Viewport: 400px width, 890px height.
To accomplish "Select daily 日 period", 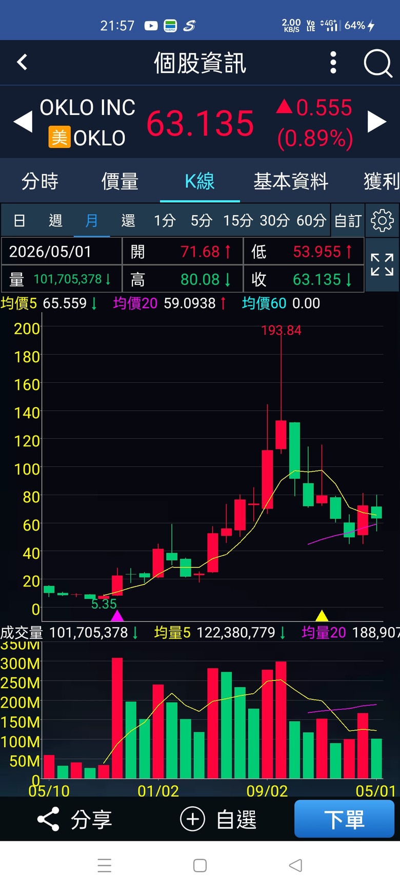I will pyautogui.click(x=19, y=221).
